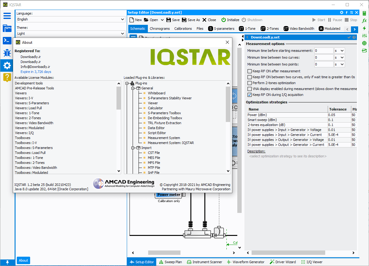The image size is (369, 266).
Task: Switch to the 2-Tones tab
Action: point(270,29)
